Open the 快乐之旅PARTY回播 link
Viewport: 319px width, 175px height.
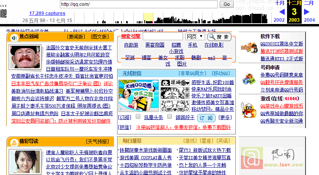point(212,96)
